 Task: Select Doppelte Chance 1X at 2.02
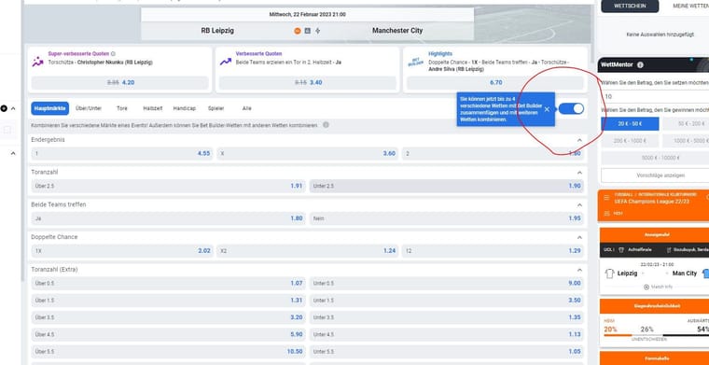pos(121,250)
